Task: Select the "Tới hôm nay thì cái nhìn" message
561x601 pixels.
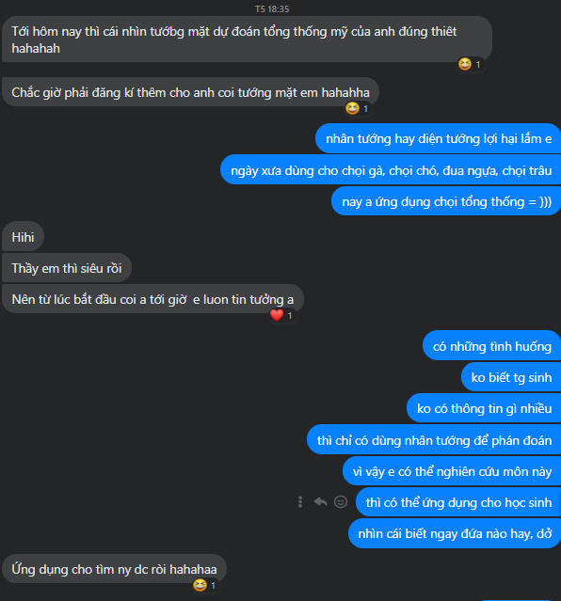Action: [x=248, y=40]
